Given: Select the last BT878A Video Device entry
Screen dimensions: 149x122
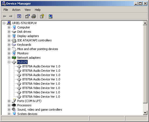Looking at the screenshot, I should pos(41,97).
